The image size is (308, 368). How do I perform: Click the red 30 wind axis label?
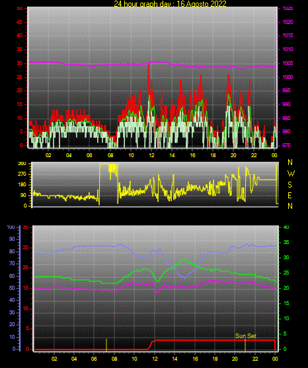click(x=20, y=64)
